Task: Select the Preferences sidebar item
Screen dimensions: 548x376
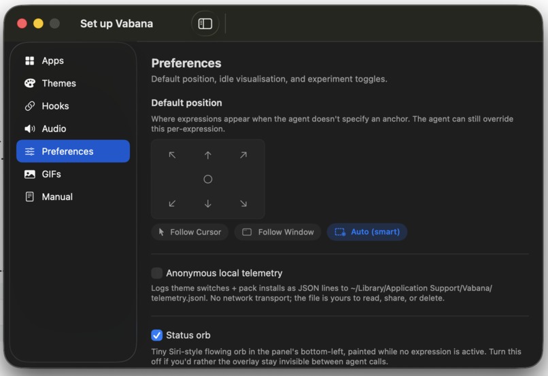Action: click(x=73, y=152)
